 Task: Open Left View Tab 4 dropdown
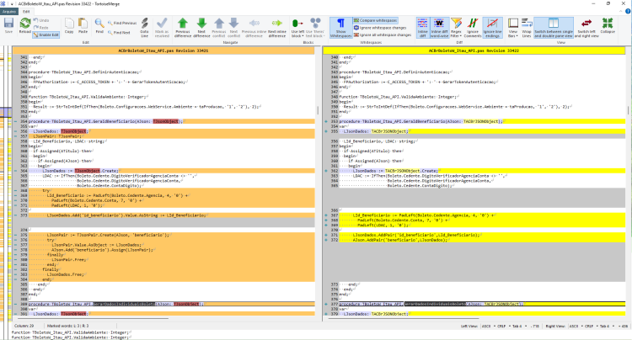click(x=518, y=326)
